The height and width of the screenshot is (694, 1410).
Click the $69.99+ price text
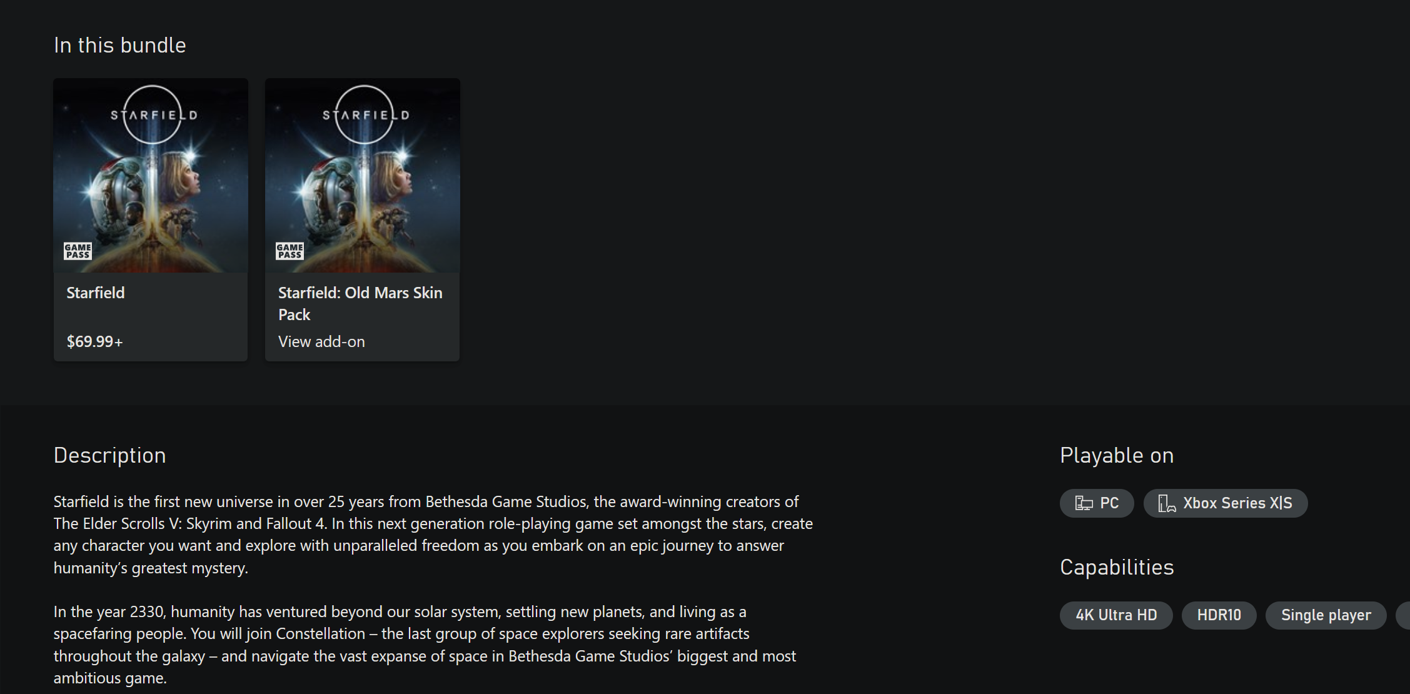tap(95, 341)
